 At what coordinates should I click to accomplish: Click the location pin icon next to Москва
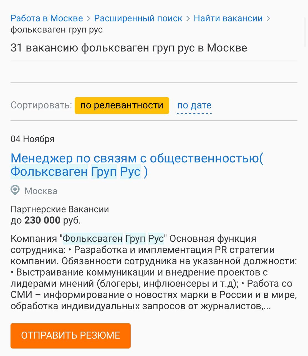[x=15, y=191]
